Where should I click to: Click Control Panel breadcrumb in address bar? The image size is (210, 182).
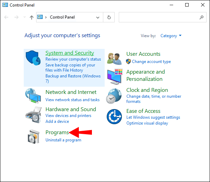pos(62,17)
